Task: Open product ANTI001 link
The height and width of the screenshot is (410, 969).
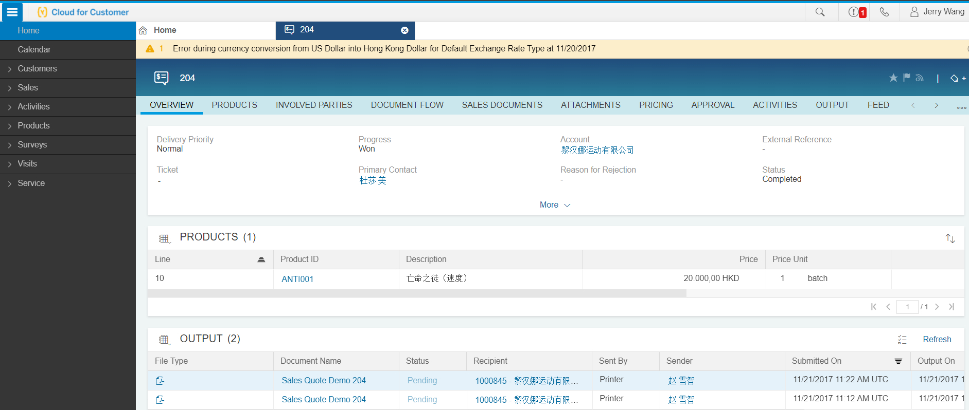Action: pos(297,279)
